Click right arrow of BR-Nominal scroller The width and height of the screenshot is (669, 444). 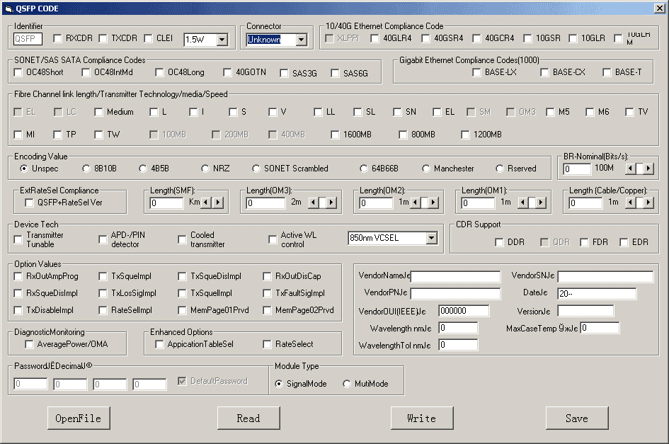[x=648, y=169]
